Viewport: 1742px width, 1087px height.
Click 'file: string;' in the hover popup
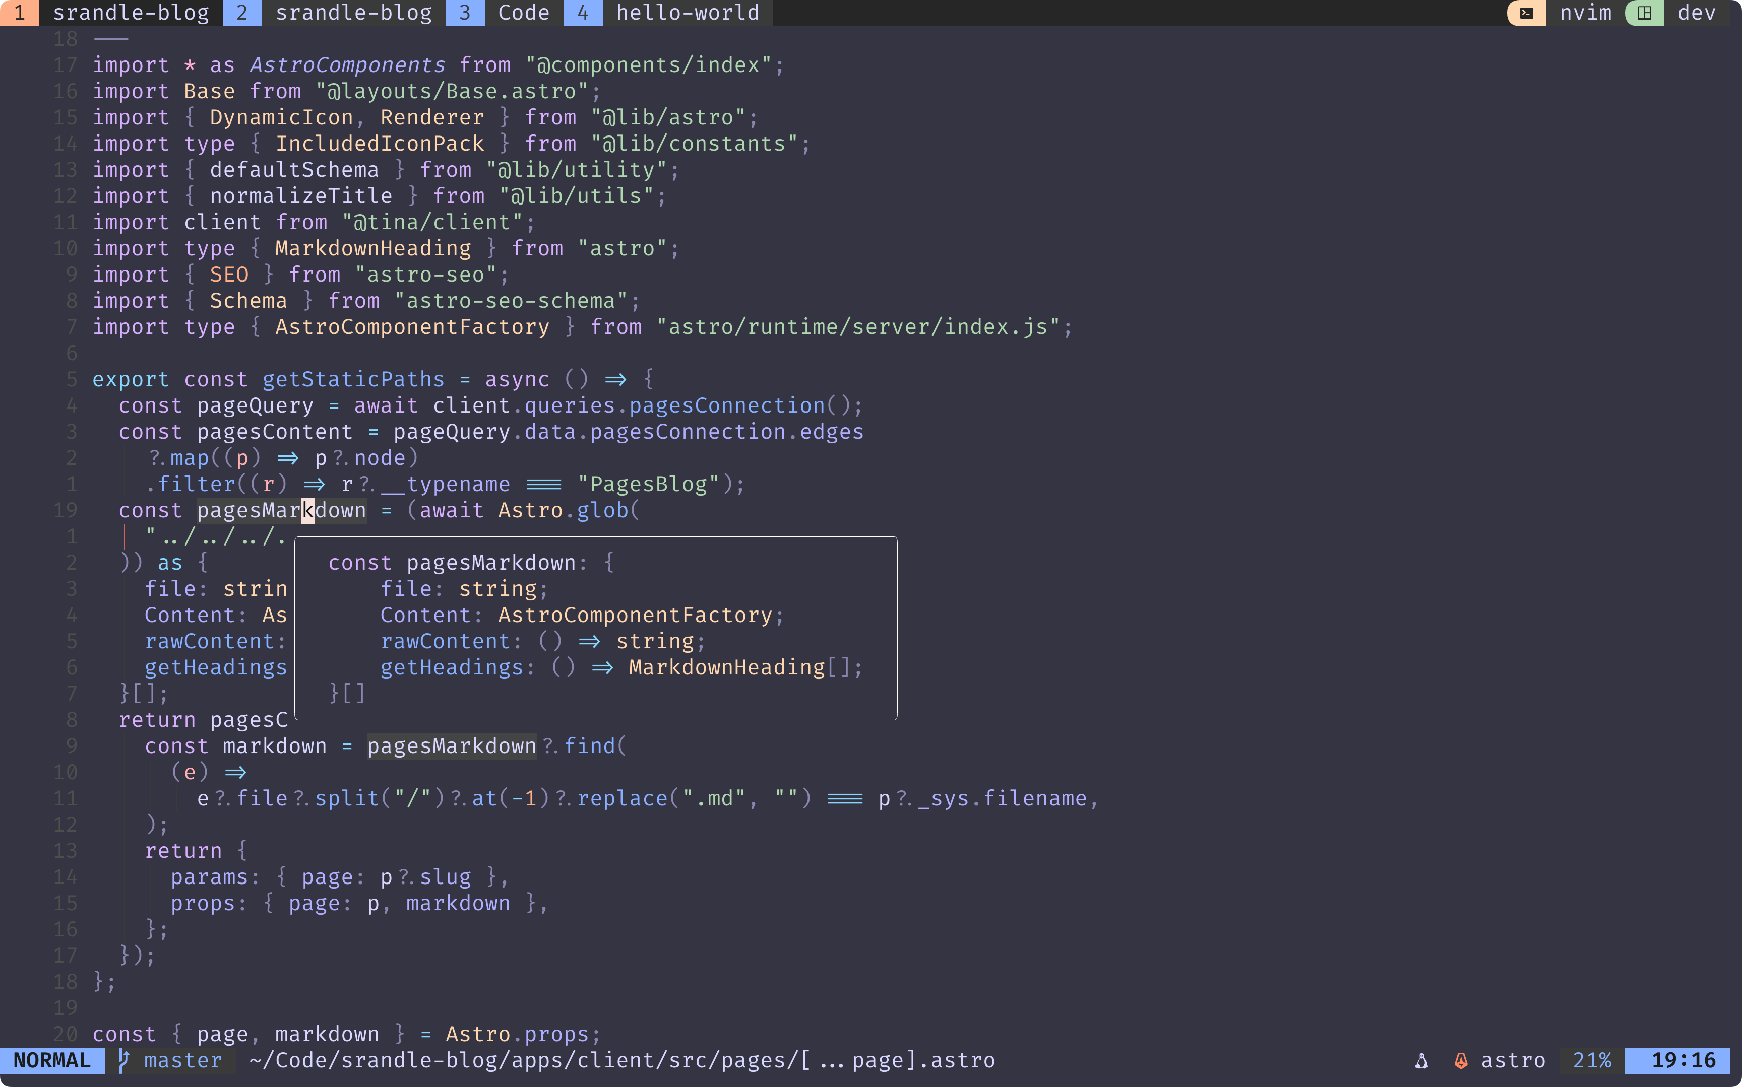tap(465, 589)
